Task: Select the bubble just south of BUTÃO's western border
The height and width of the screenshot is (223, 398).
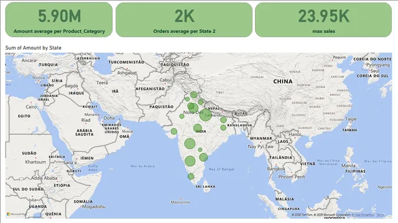Action: click(223, 120)
